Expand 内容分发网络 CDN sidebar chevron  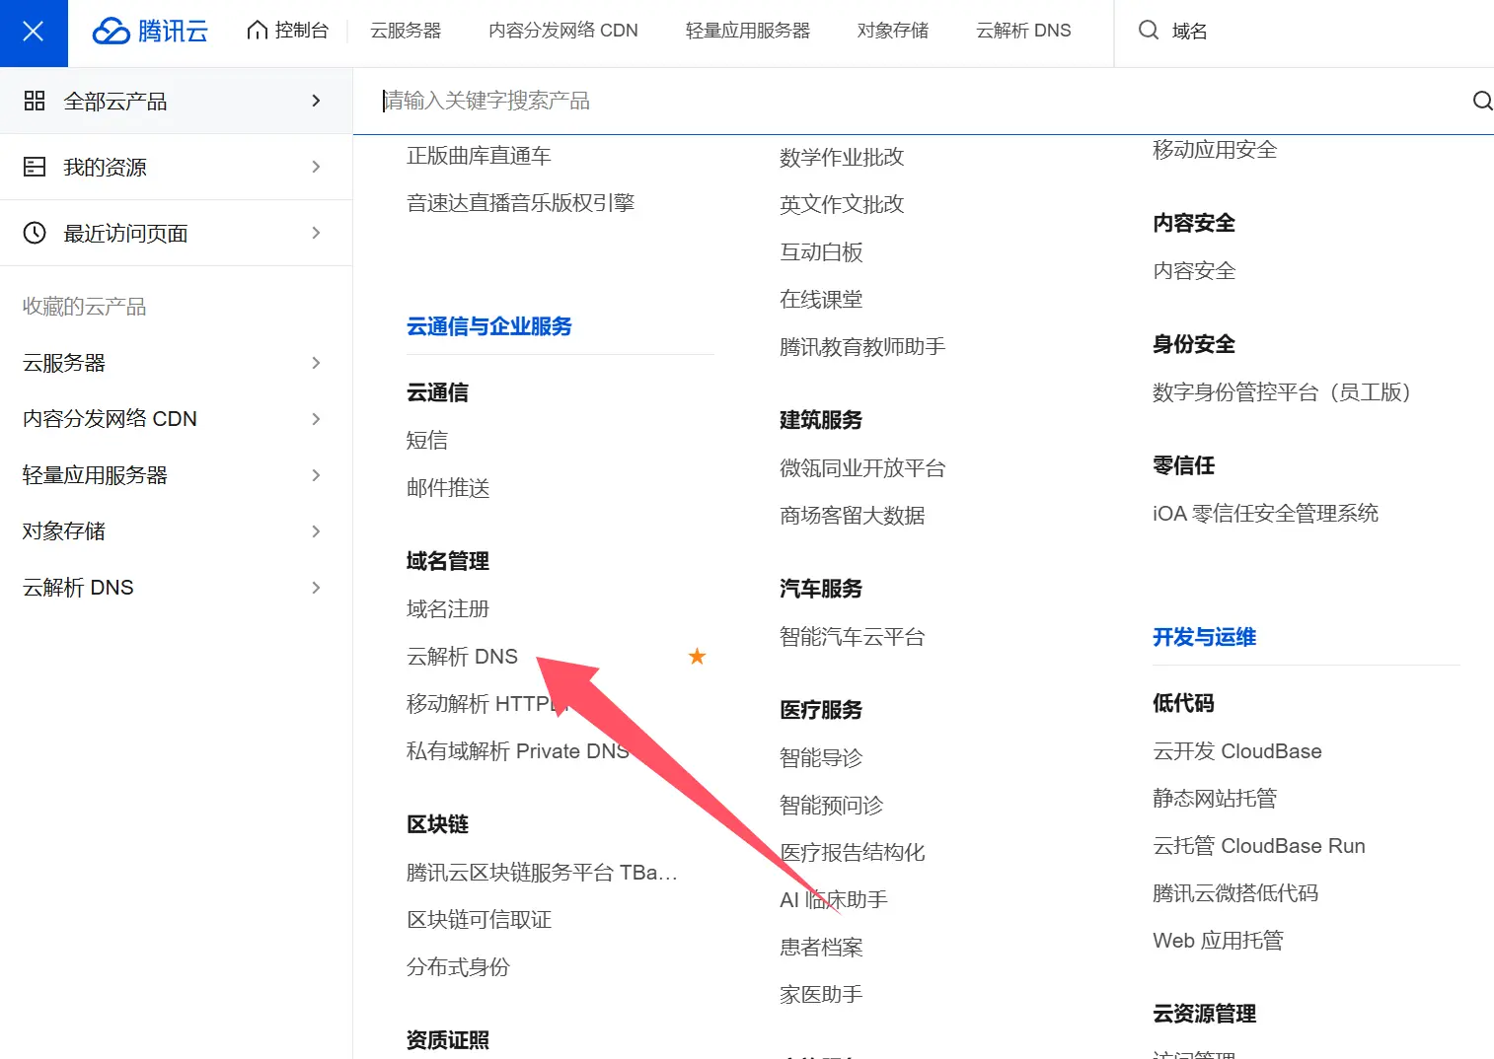[316, 419]
